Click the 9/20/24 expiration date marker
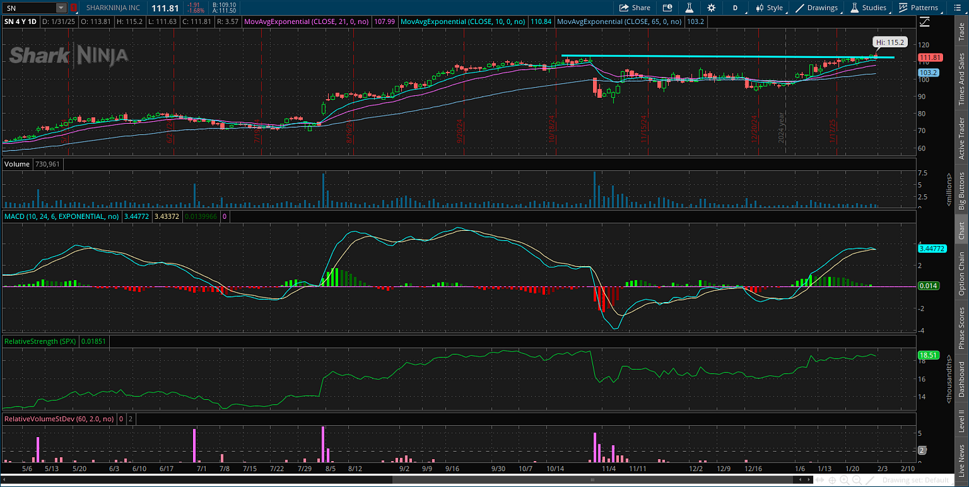Screen dimensions: 969x487 (460, 132)
